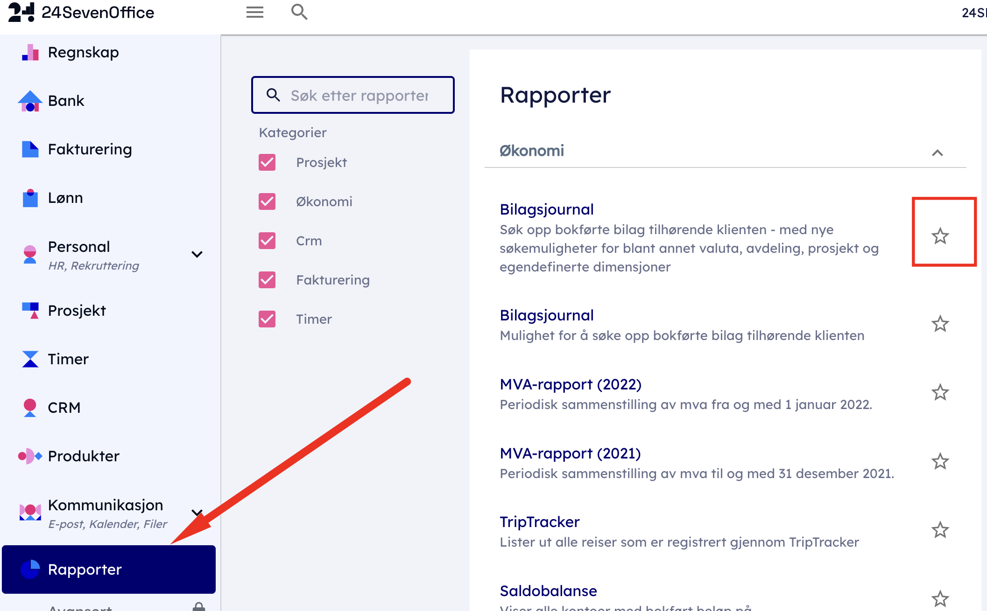Click the 24SevenOffice logo
The height and width of the screenshot is (611, 987).
81,12
